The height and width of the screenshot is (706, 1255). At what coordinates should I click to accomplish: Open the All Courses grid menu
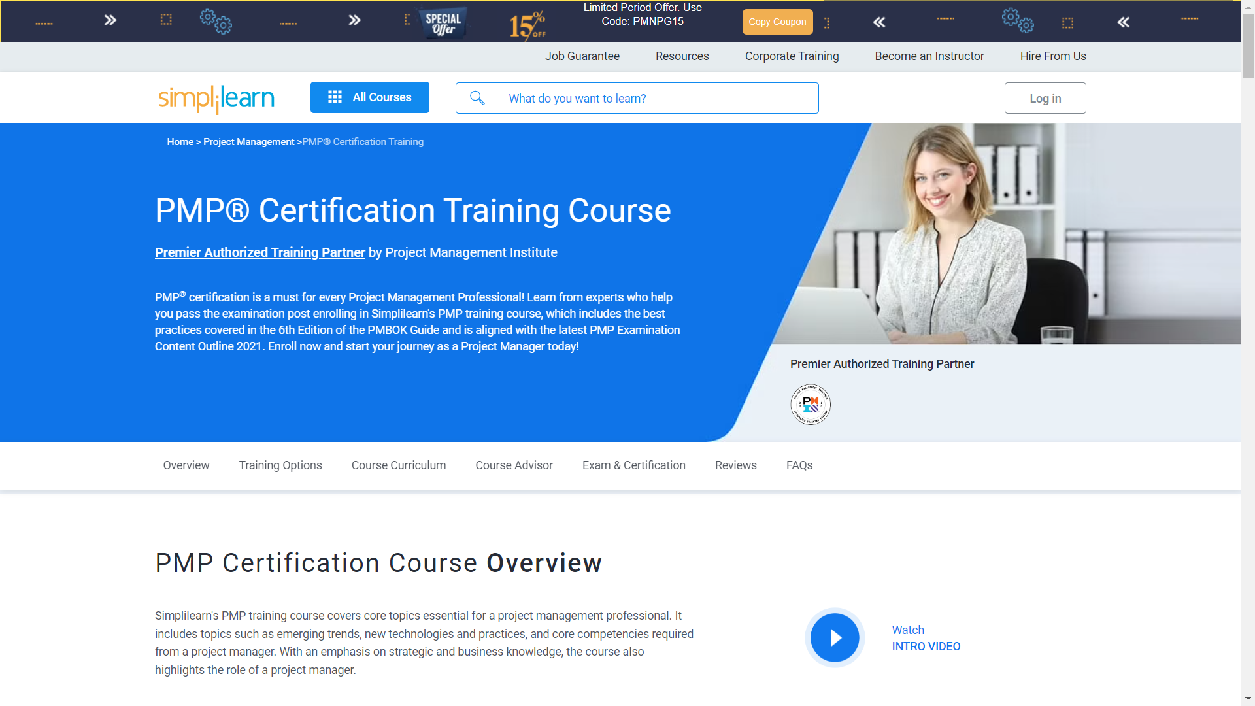pyautogui.click(x=369, y=97)
